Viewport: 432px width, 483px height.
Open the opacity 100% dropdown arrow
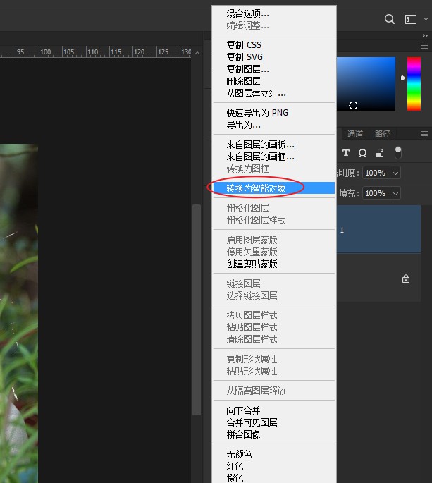[395, 173]
